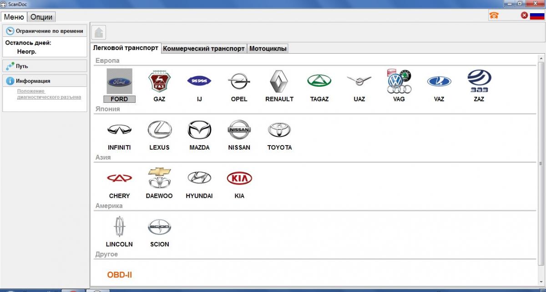Click the Информация panel header
The height and width of the screenshot is (292, 546).
[45, 81]
